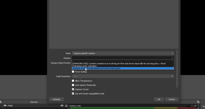205x109 pixels.
Task: Toggle visibility eye for PUBG source
Action: [x=62, y=105]
